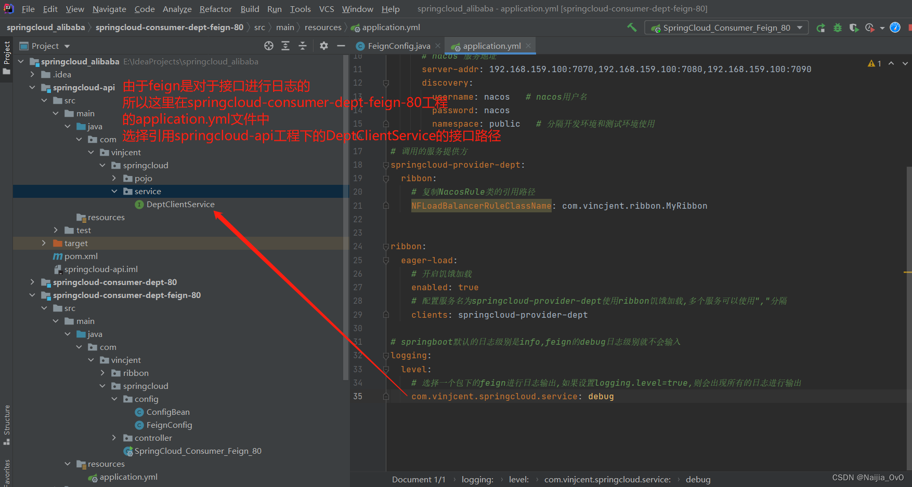Click the debug value on line 35
This screenshot has width=912, height=487.
coord(601,396)
